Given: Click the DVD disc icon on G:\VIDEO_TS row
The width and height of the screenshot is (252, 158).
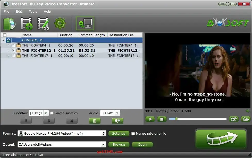Looking at the screenshot, I should [x=8, y=40].
